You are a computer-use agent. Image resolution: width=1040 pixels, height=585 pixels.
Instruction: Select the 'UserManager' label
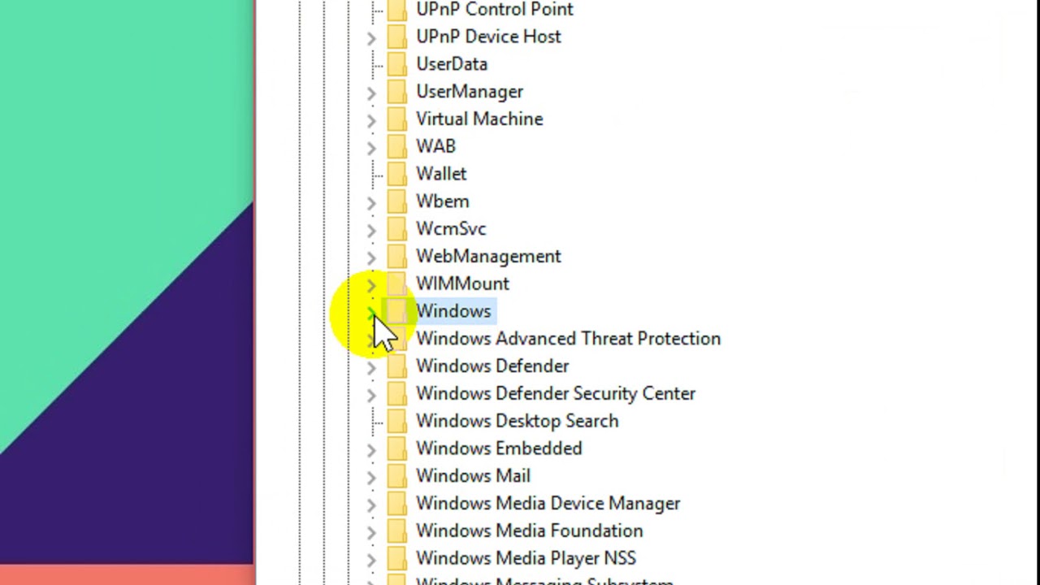coord(470,92)
